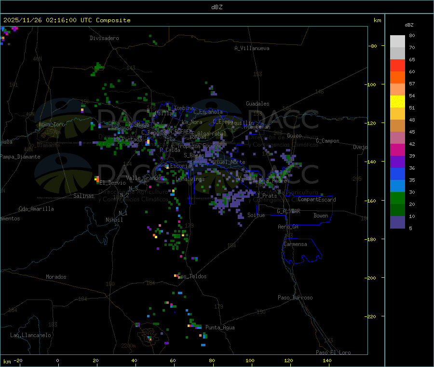Click the A_Villanueva location label
Image resolution: width=434 pixels, height=367 pixels.
tap(252, 48)
